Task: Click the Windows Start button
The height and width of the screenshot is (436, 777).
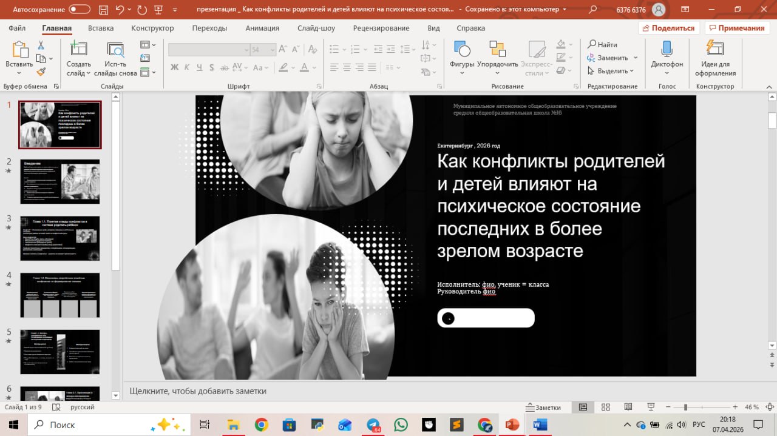Action: point(13,424)
